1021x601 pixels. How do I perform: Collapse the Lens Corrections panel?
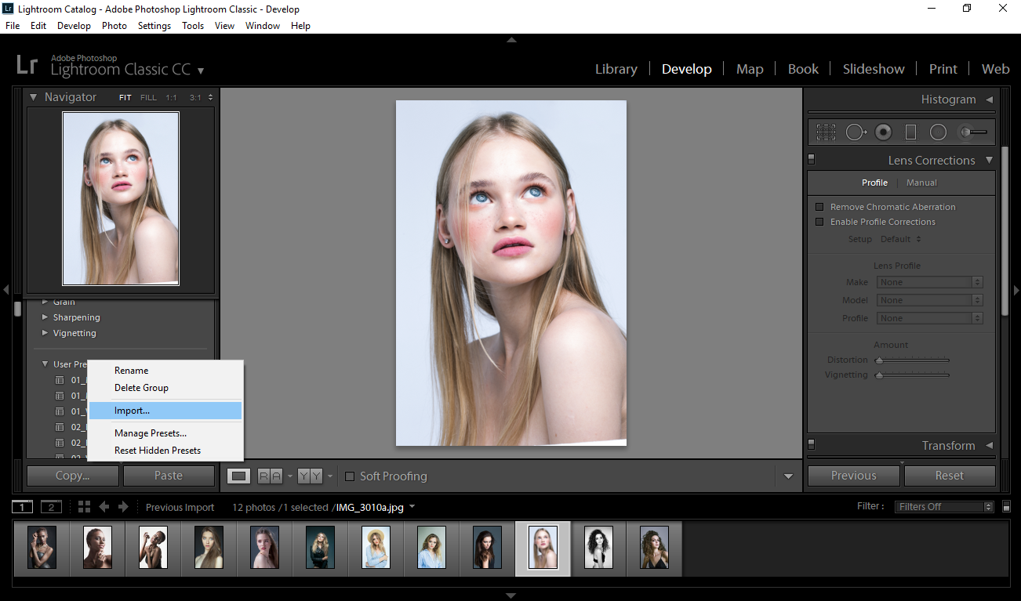989,160
